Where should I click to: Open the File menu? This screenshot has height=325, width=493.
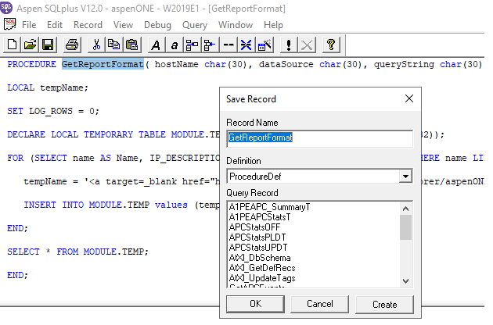pos(29,25)
